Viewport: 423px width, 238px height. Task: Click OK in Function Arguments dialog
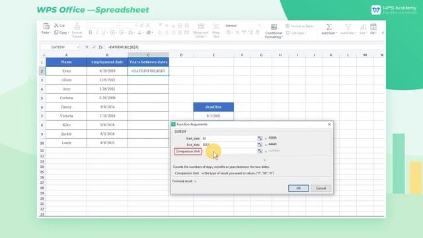(298, 188)
